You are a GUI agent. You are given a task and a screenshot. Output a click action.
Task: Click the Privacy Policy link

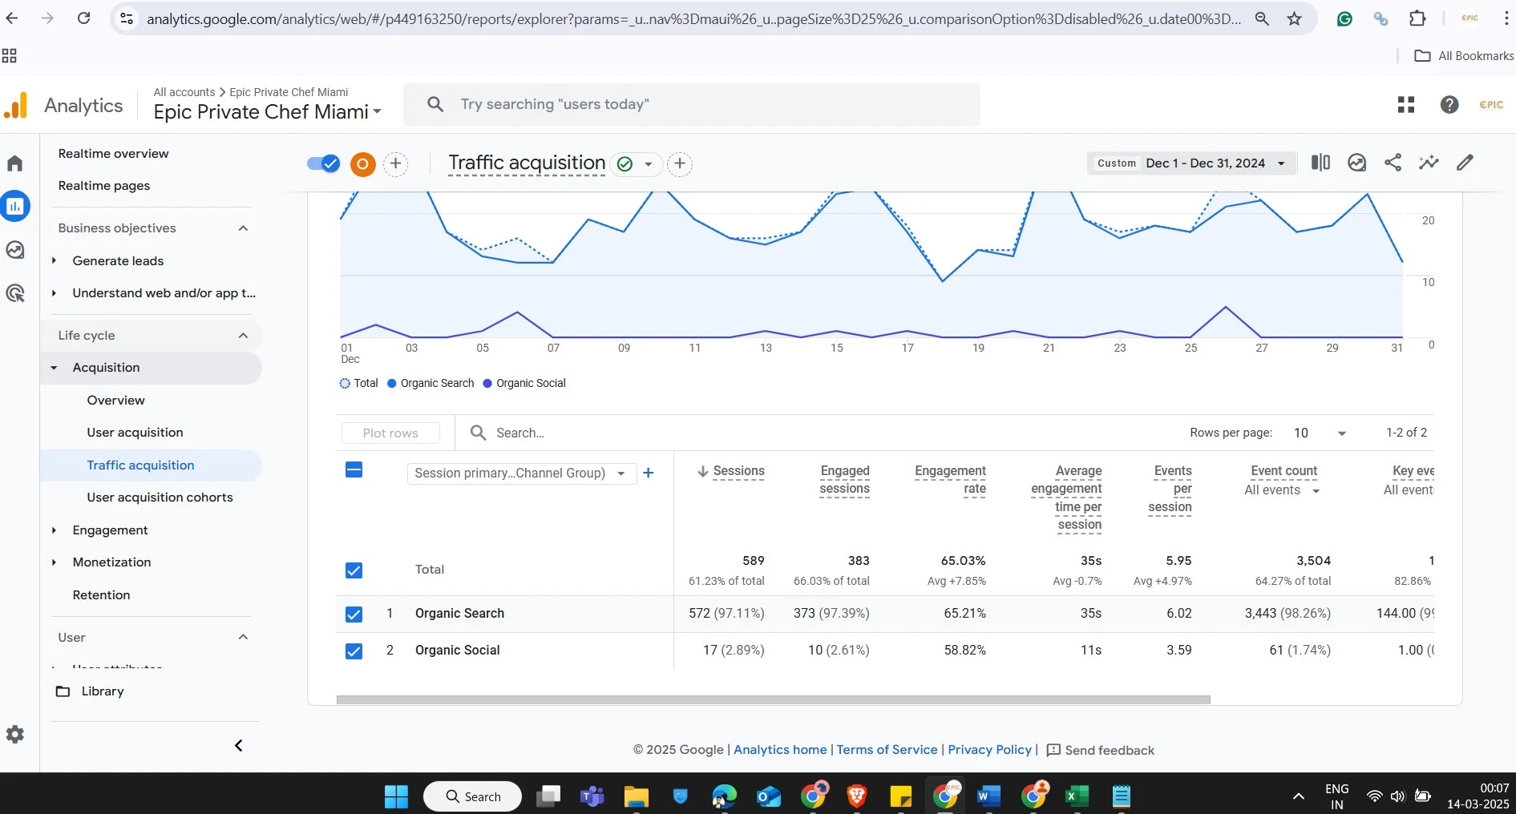[x=989, y=750]
